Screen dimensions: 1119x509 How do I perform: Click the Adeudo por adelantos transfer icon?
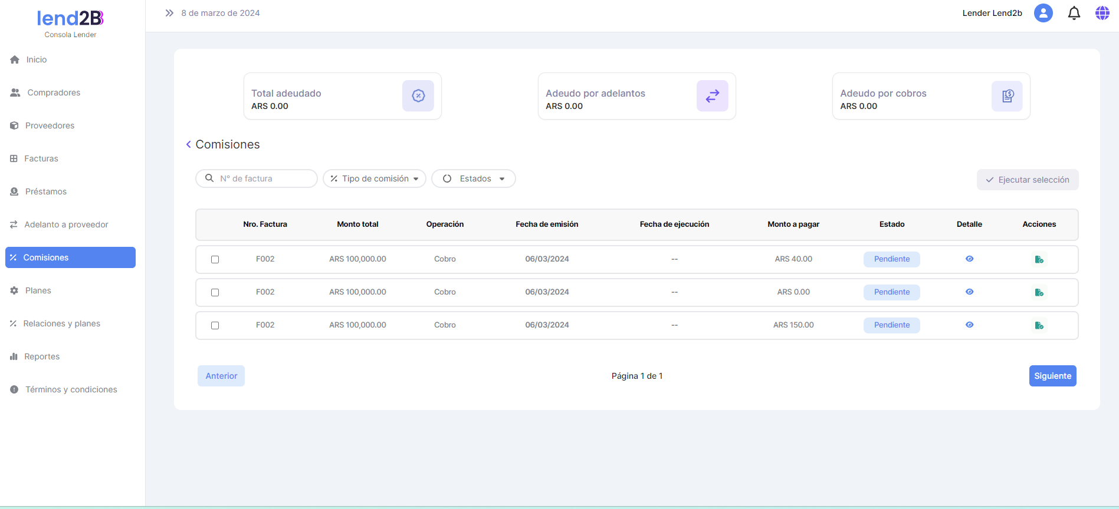coord(712,96)
